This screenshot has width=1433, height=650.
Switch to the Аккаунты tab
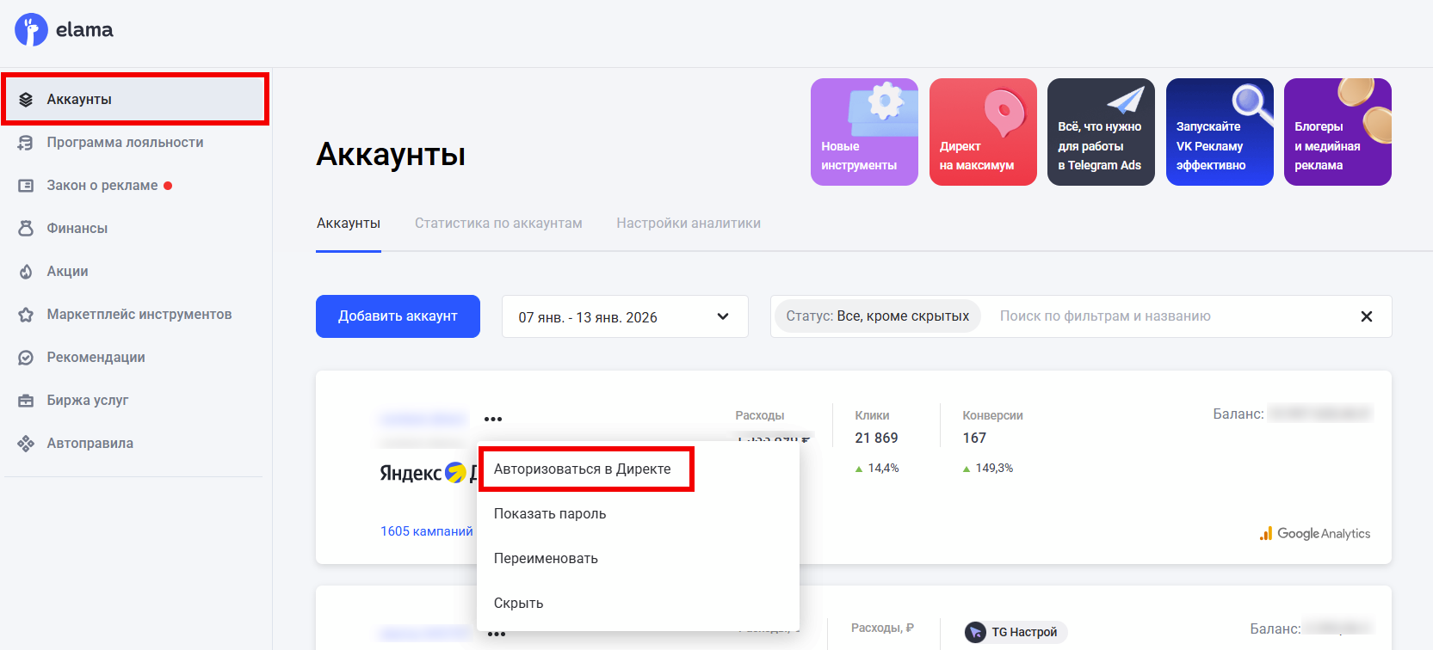(x=349, y=224)
